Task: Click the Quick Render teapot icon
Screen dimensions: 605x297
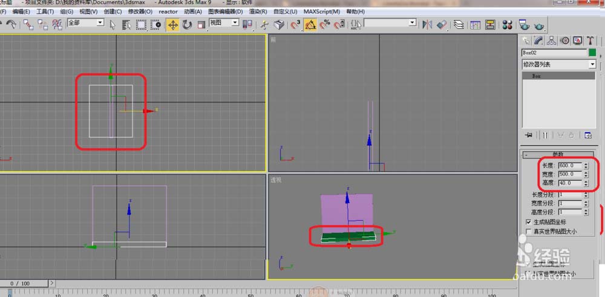Action: tap(538, 25)
